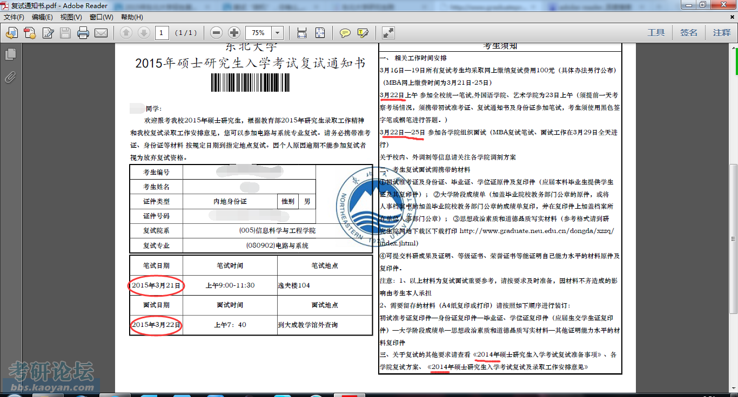This screenshot has width=738, height=397.
Task: Open the attachments paperclip panel
Action: click(x=10, y=78)
